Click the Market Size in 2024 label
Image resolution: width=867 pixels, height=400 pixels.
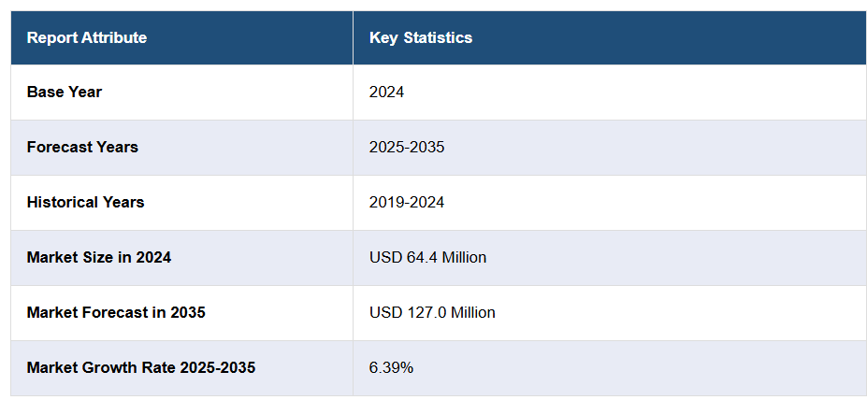98,258
